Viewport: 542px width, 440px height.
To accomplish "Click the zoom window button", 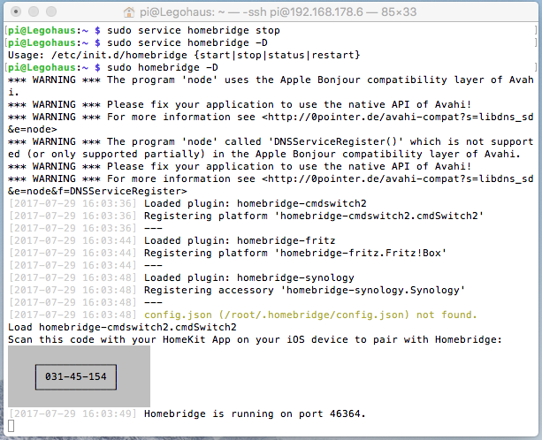I will click(51, 11).
